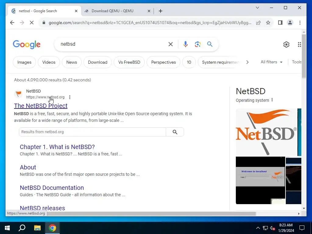Show more filter chips with right arrow
The image size is (312, 234).
click(x=247, y=62)
